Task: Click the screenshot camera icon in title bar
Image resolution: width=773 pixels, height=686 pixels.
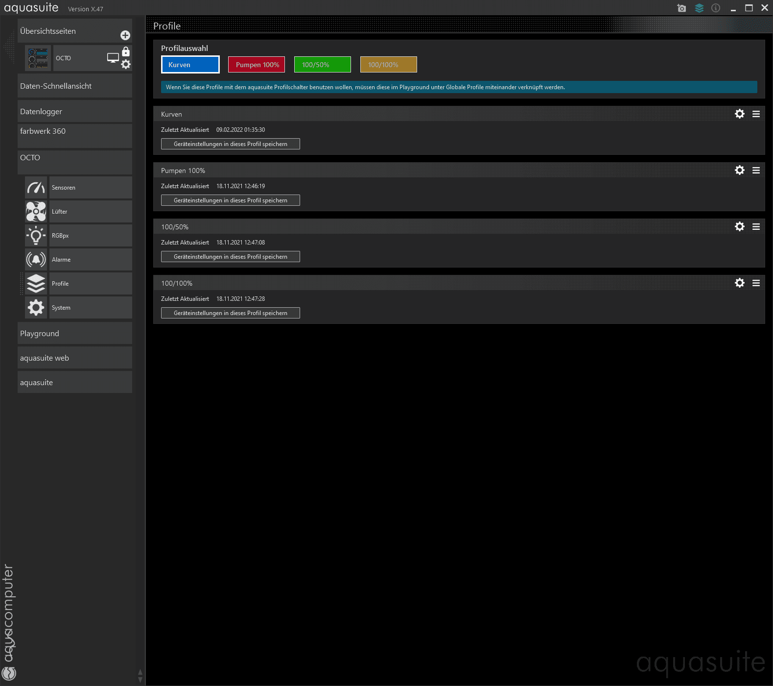Action: click(681, 8)
